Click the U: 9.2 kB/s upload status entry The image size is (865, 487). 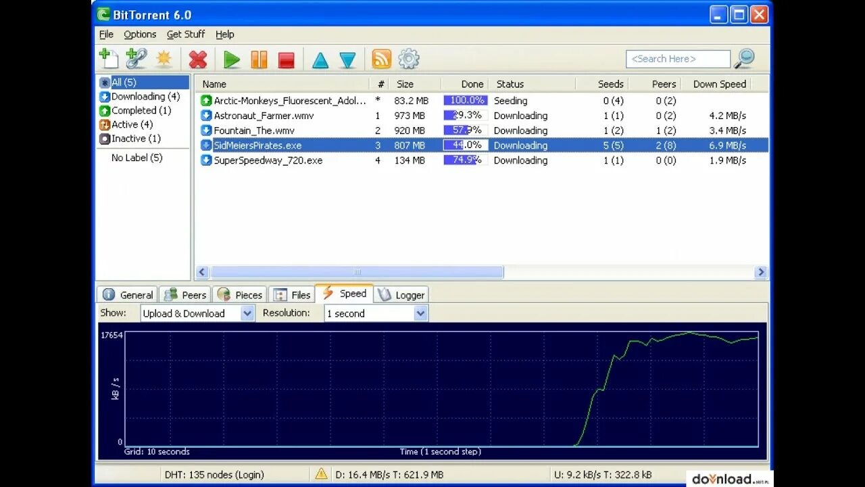click(603, 475)
